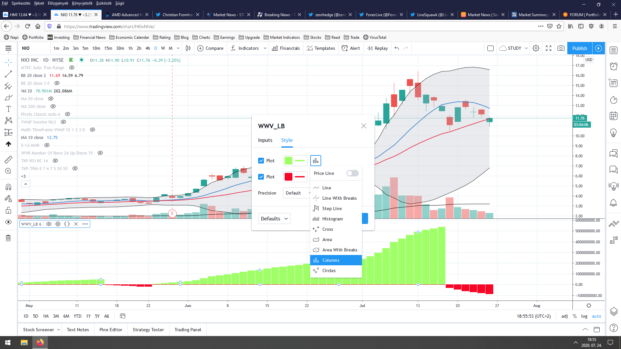Select the trend line drawing tool
The image size is (621, 349).
[8, 74]
